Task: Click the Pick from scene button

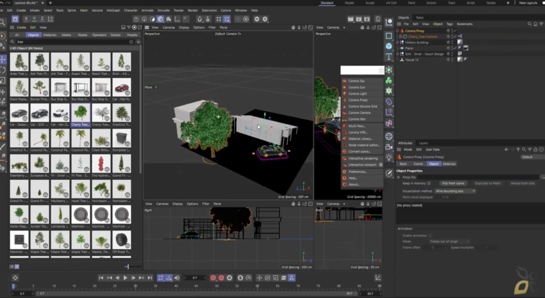Action: point(453,184)
